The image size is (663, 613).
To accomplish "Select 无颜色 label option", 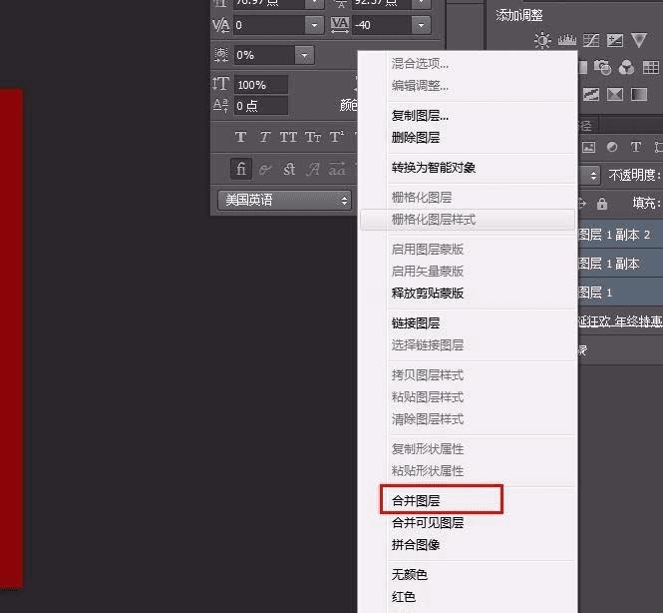I will pos(410,575).
